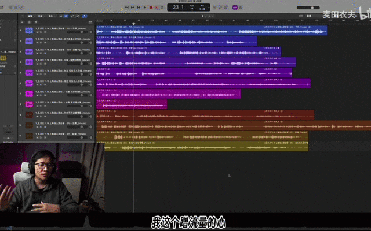The height and width of the screenshot is (231, 371).
Task: Solo track 3 with its S button
Action: click(41, 53)
